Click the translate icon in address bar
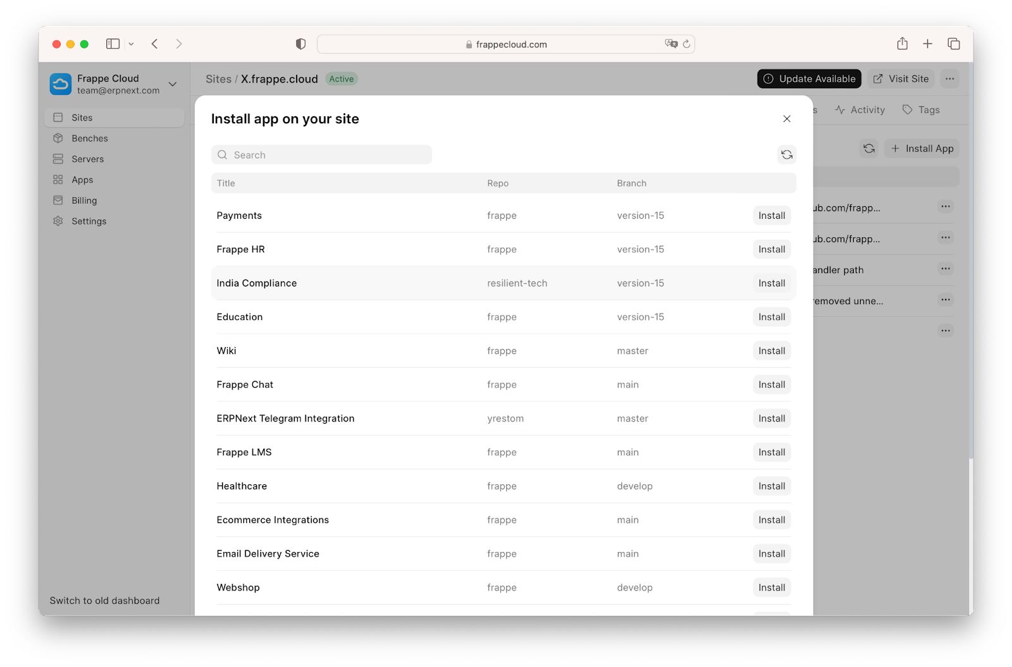Screen dimensions: 1012x667 click(x=670, y=44)
